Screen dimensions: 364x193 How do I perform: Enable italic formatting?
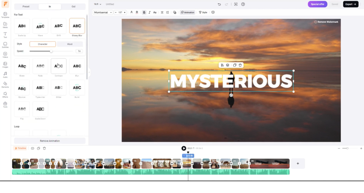[149, 12]
